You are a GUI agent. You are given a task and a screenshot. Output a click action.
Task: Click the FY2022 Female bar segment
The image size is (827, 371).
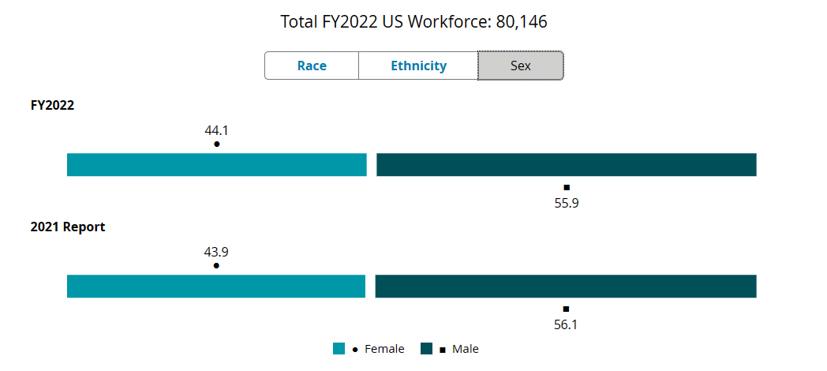pos(217,165)
